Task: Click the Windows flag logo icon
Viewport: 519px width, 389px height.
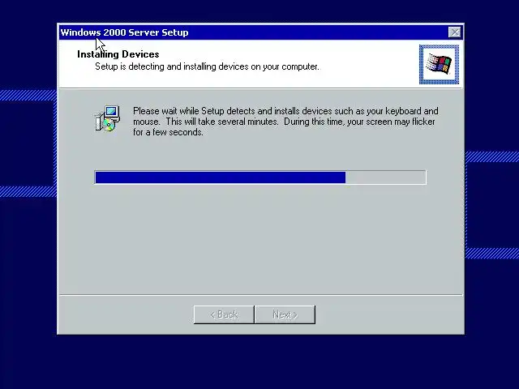Action: [439, 65]
